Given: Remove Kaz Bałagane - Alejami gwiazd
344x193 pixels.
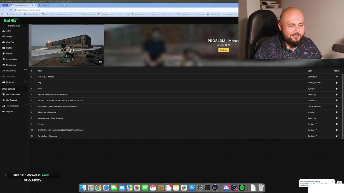Looking at the screenshot, I should [x=336, y=118].
